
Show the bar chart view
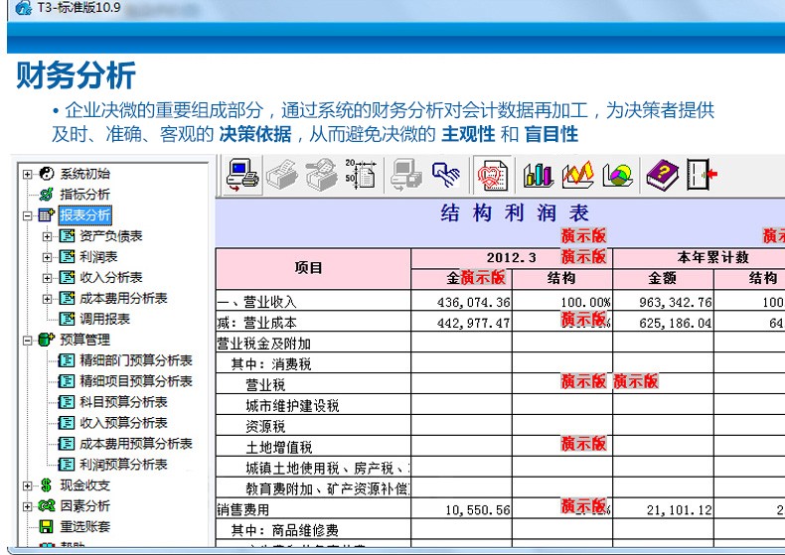point(538,176)
